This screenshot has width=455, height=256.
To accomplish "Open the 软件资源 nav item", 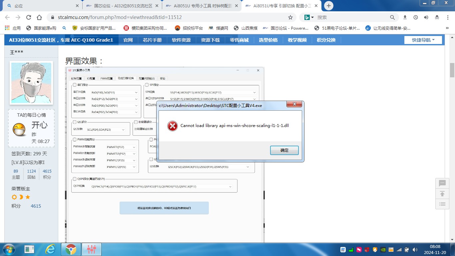I will pyautogui.click(x=181, y=40).
